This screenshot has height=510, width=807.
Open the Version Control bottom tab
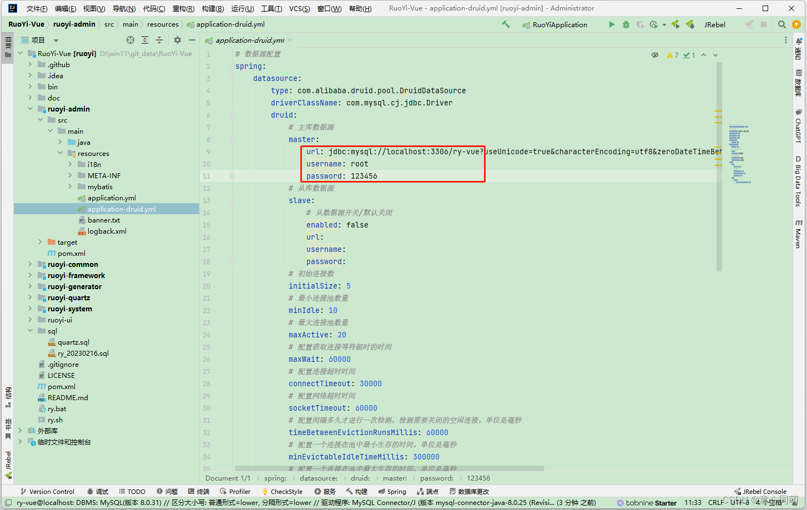pos(47,492)
